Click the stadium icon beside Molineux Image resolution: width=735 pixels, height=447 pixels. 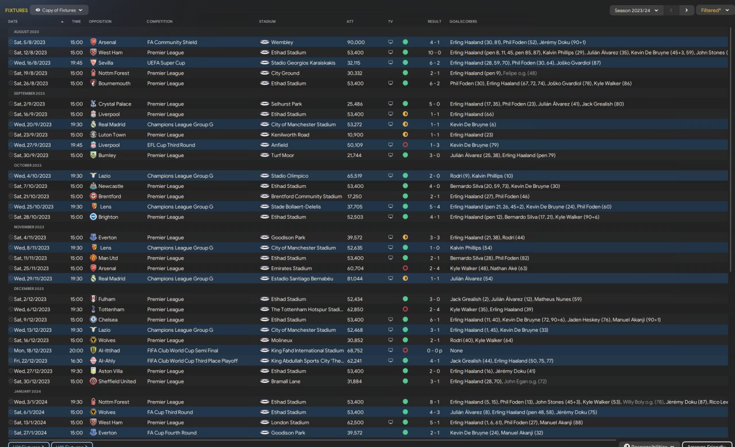[x=265, y=340]
